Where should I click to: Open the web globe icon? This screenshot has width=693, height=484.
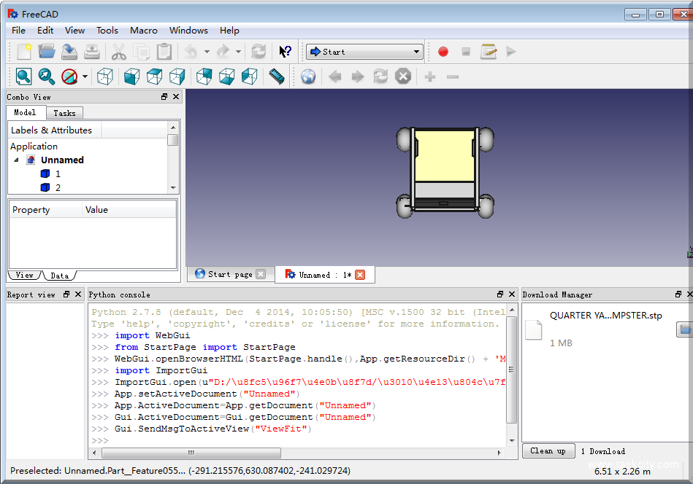point(308,77)
